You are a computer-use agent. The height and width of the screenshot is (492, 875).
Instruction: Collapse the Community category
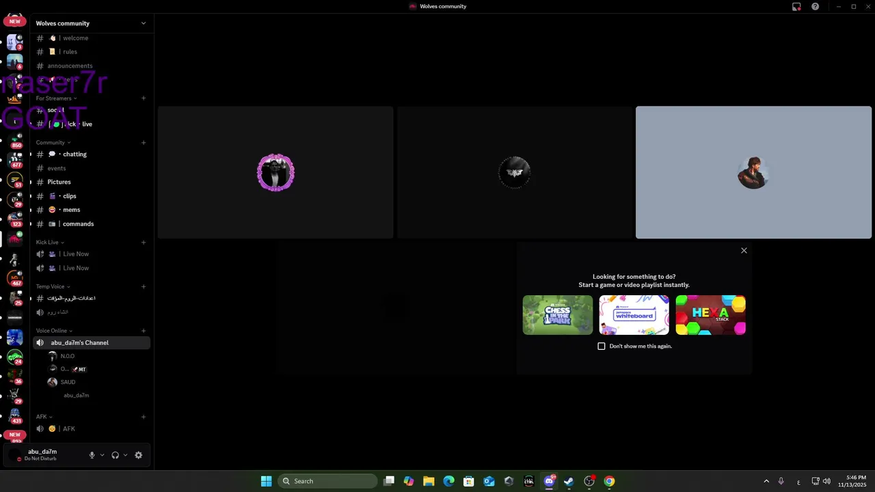point(53,143)
